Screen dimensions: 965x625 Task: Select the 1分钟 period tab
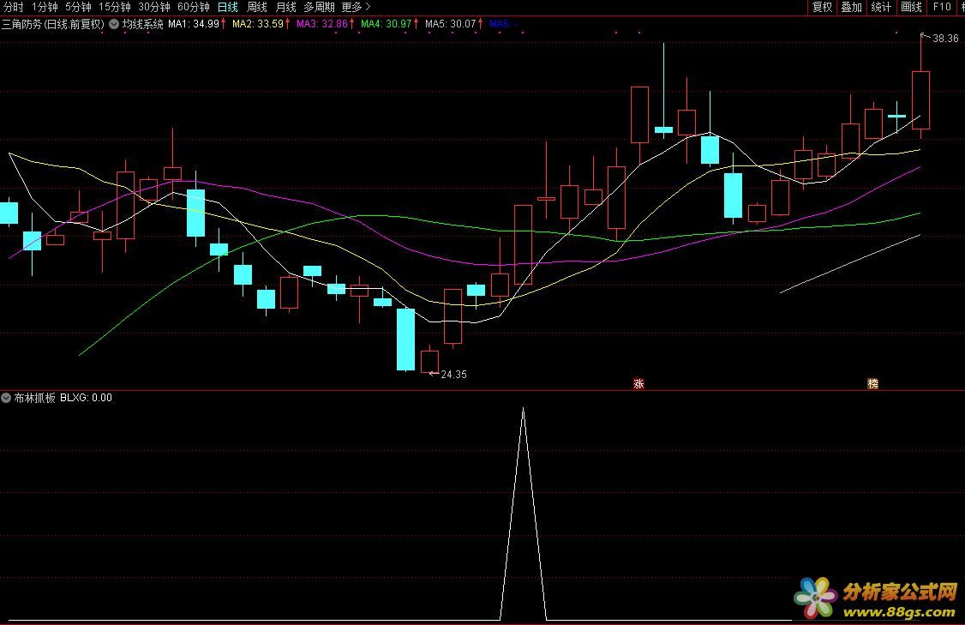[45, 7]
